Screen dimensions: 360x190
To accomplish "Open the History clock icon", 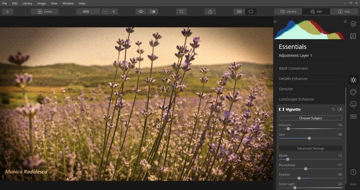I will 353,172.
